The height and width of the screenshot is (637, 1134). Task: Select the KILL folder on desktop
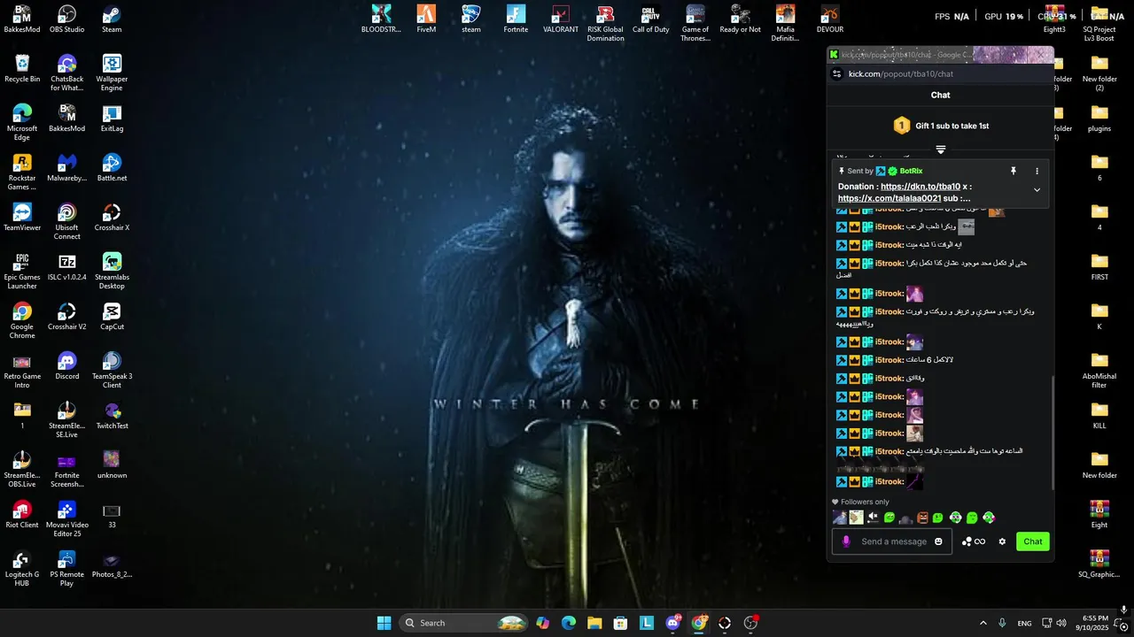click(x=1099, y=415)
